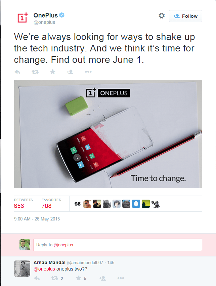Open more options on OnePlus tweet

(x=88, y=72)
